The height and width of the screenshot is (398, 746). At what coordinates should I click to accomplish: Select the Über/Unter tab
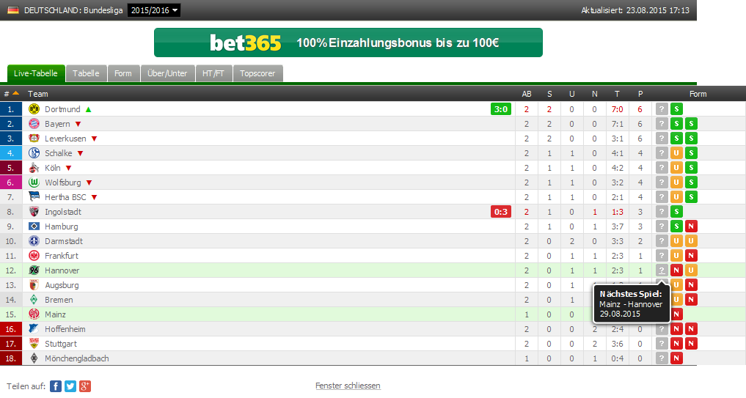point(167,73)
